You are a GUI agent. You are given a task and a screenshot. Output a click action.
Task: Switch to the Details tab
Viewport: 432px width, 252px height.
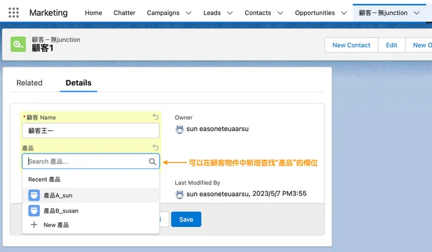point(79,83)
